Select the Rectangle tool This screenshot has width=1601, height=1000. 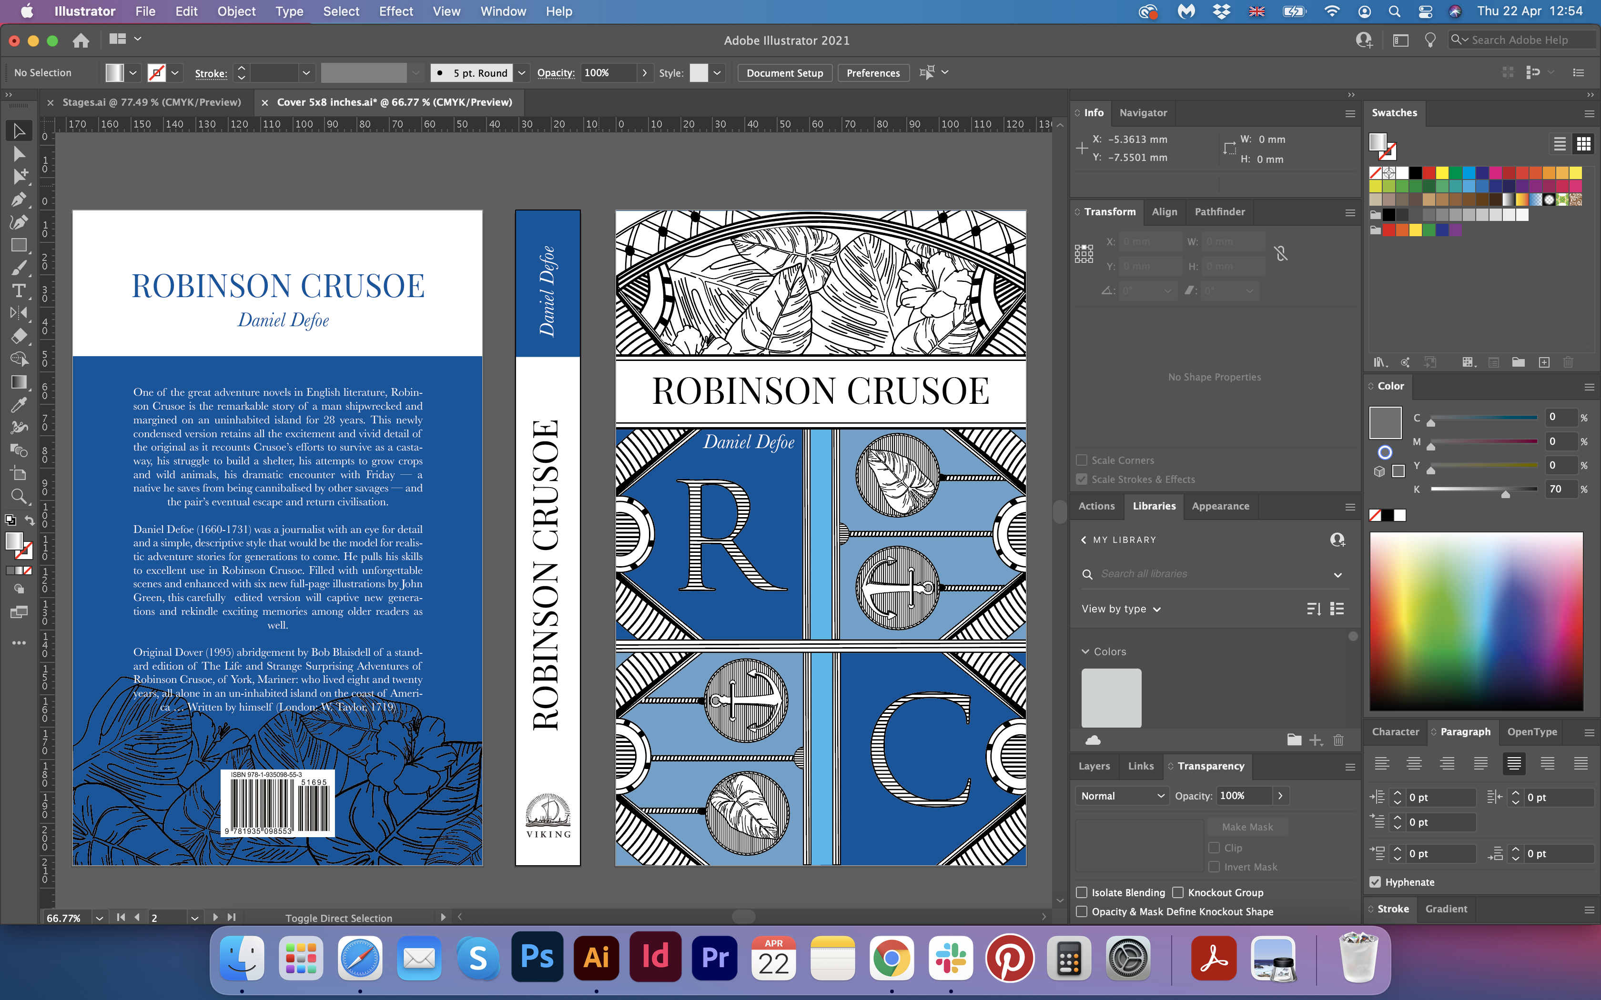click(19, 245)
